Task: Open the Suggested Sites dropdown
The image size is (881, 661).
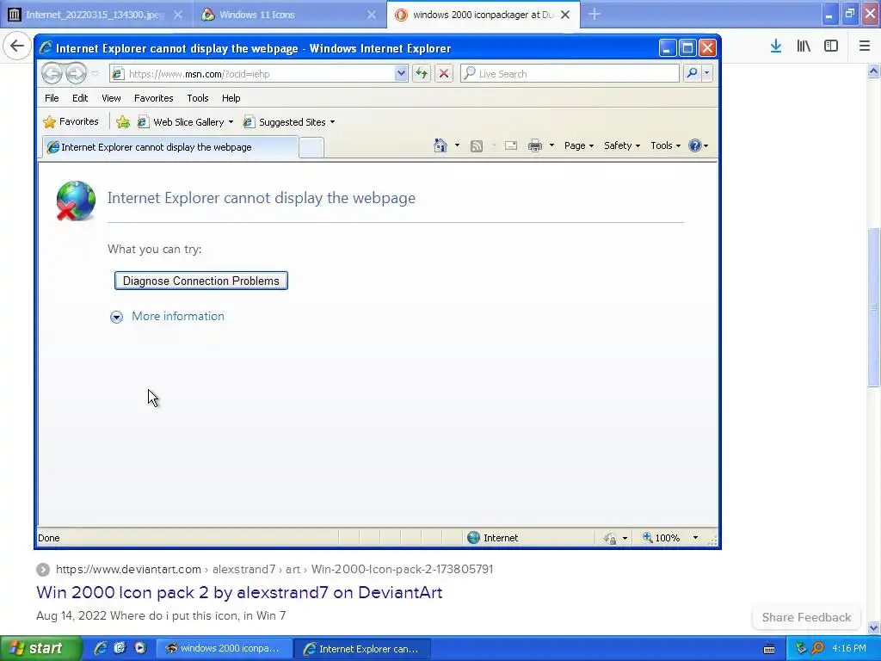Action: (289, 122)
